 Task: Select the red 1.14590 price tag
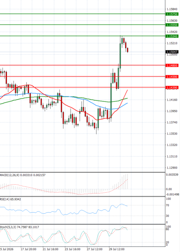[172, 77]
